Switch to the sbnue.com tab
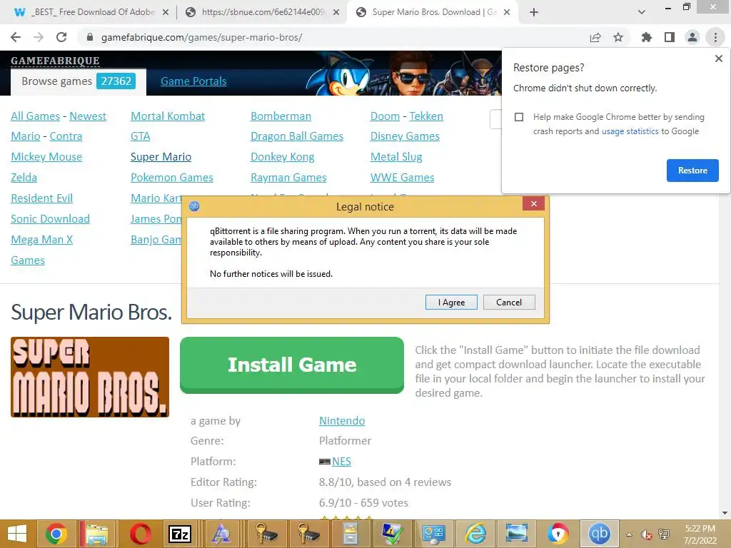 pyautogui.click(x=256, y=12)
